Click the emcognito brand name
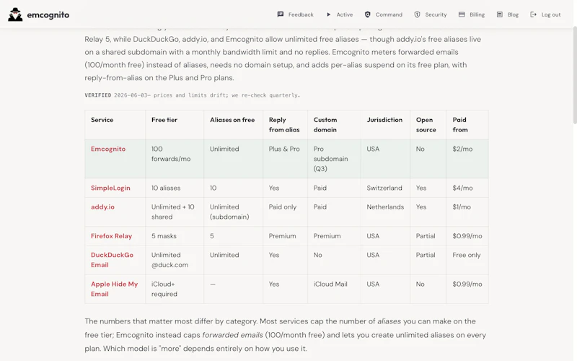This screenshot has height=361, width=577. point(48,14)
